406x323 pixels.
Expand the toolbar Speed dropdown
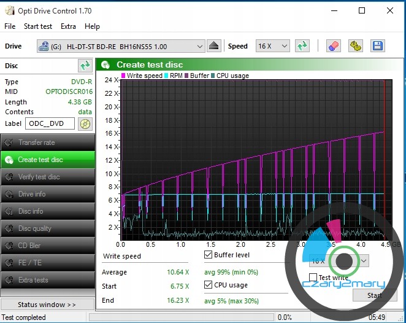(284, 46)
